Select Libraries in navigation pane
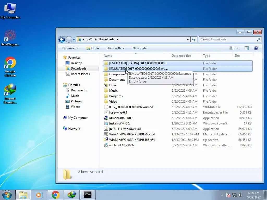Viewport: 267px width, 200px height. point(71,85)
